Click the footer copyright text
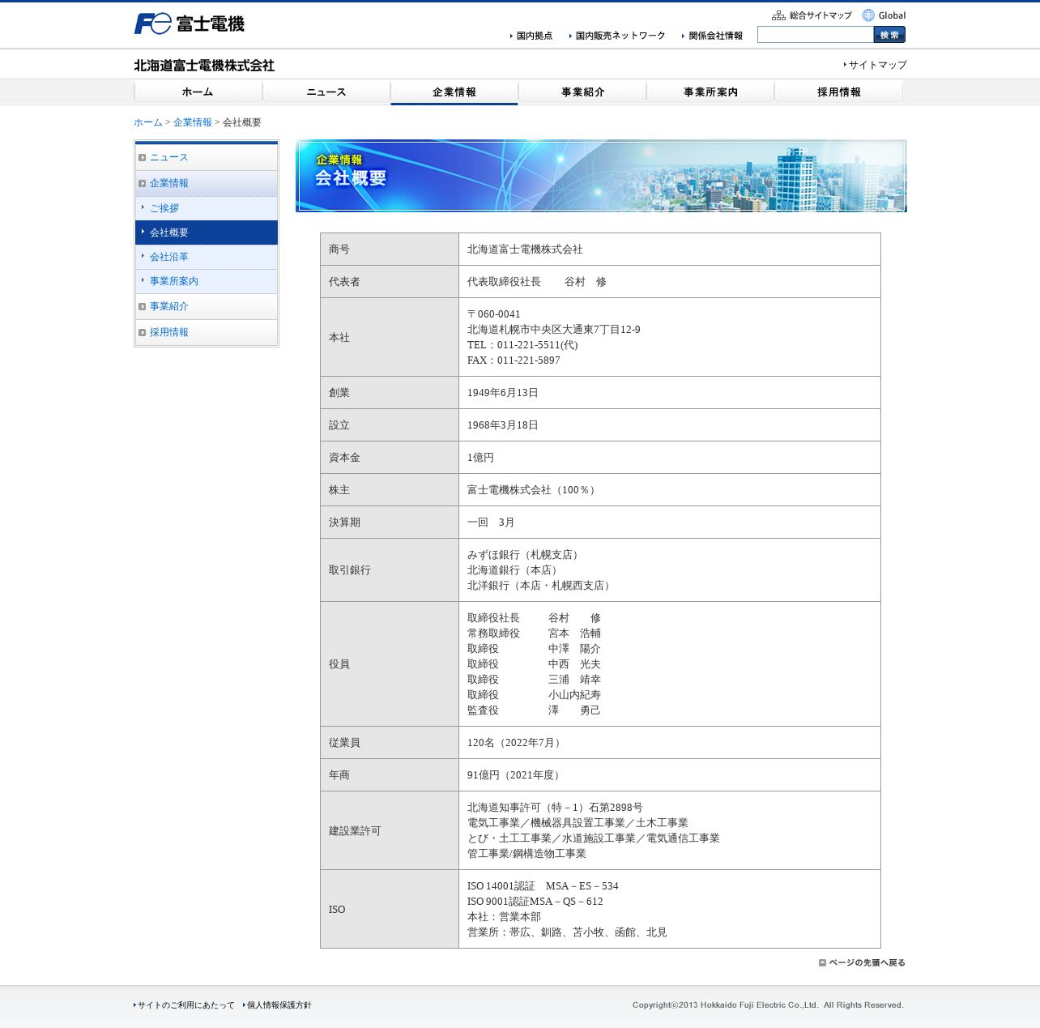 (768, 1005)
